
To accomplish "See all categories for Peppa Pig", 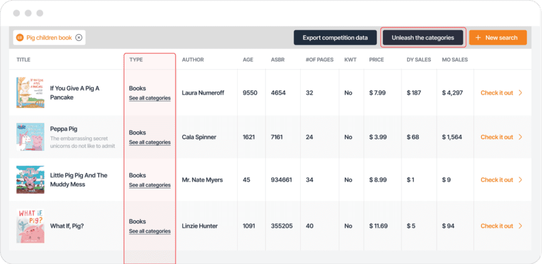I will click(x=149, y=142).
